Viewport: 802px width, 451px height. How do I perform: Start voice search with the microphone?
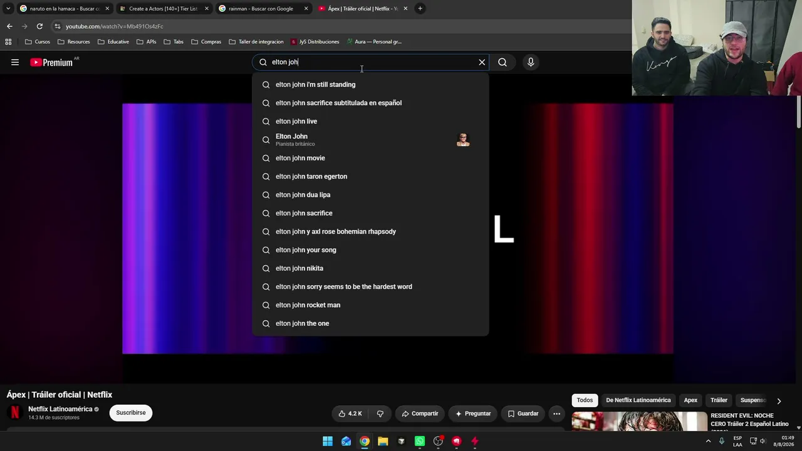[531, 62]
